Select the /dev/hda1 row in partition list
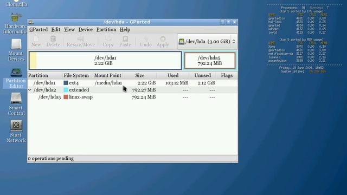 tap(133, 83)
